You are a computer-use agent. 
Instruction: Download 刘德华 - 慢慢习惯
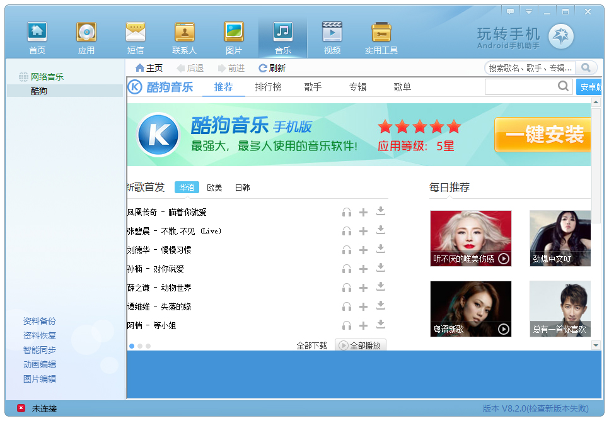[381, 249]
